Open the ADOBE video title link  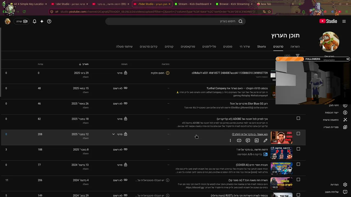[242, 119]
